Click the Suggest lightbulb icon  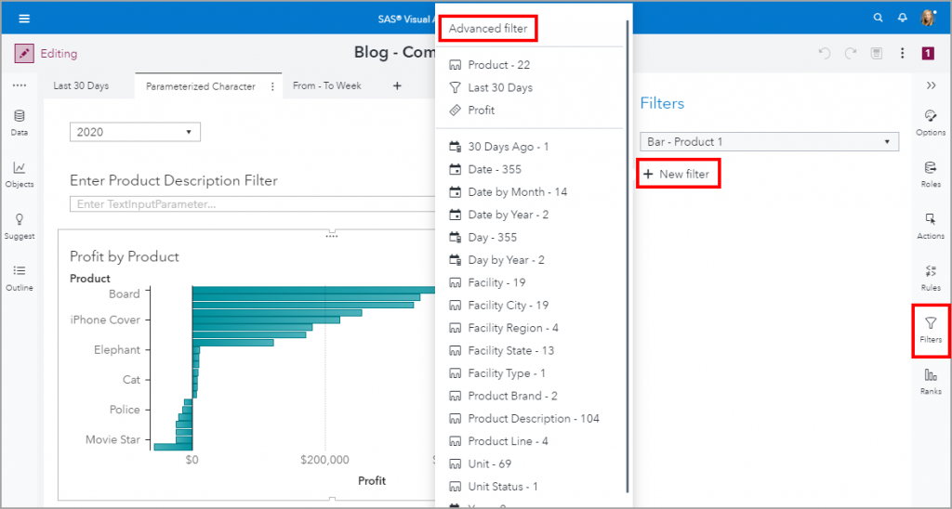pos(20,221)
